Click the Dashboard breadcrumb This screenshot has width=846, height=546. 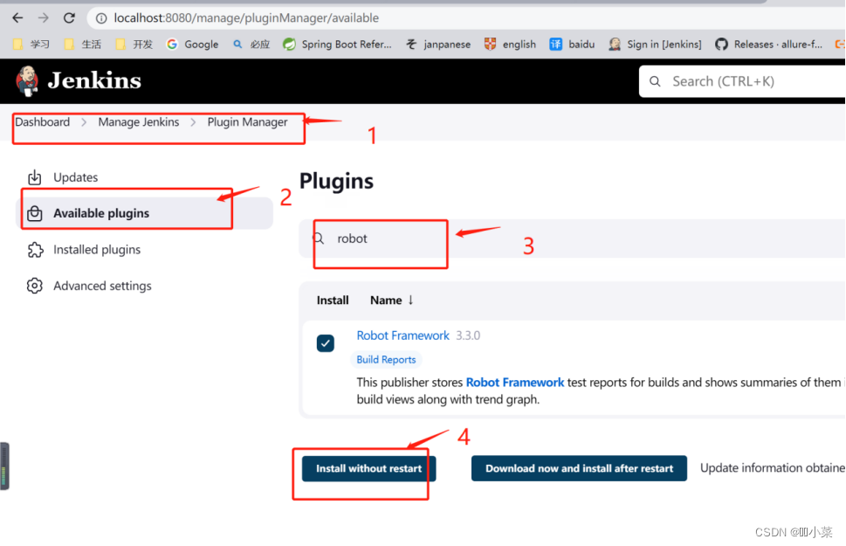(x=42, y=121)
